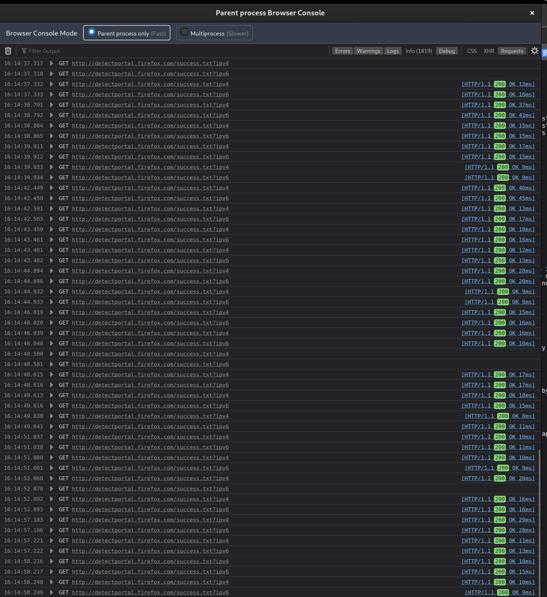Click GET method label at 16:14:42.503

64,219
